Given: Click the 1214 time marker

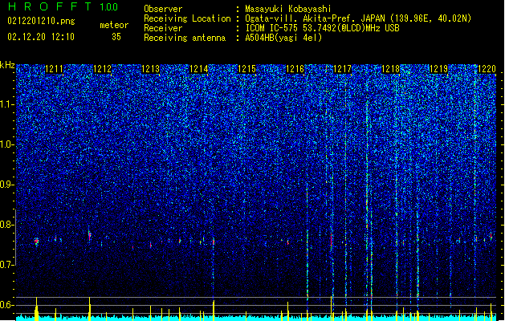Looking at the screenshot, I should pos(198,69).
